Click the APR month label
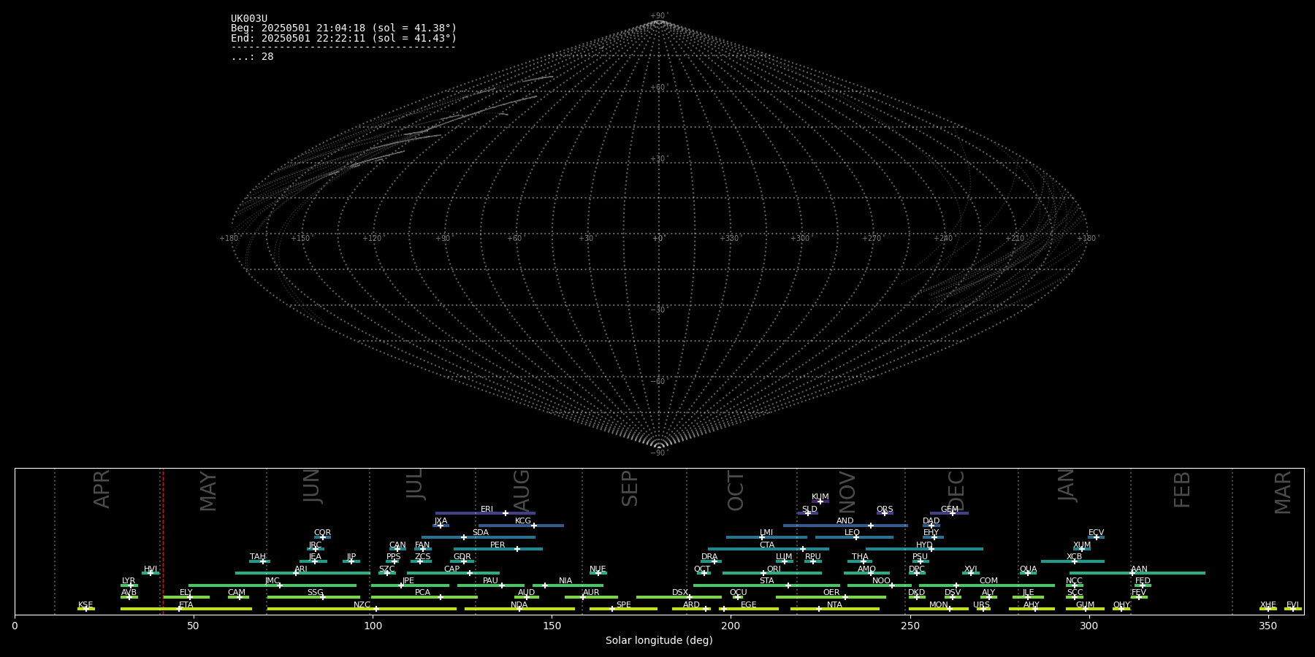1315x657 pixels. click(x=102, y=489)
